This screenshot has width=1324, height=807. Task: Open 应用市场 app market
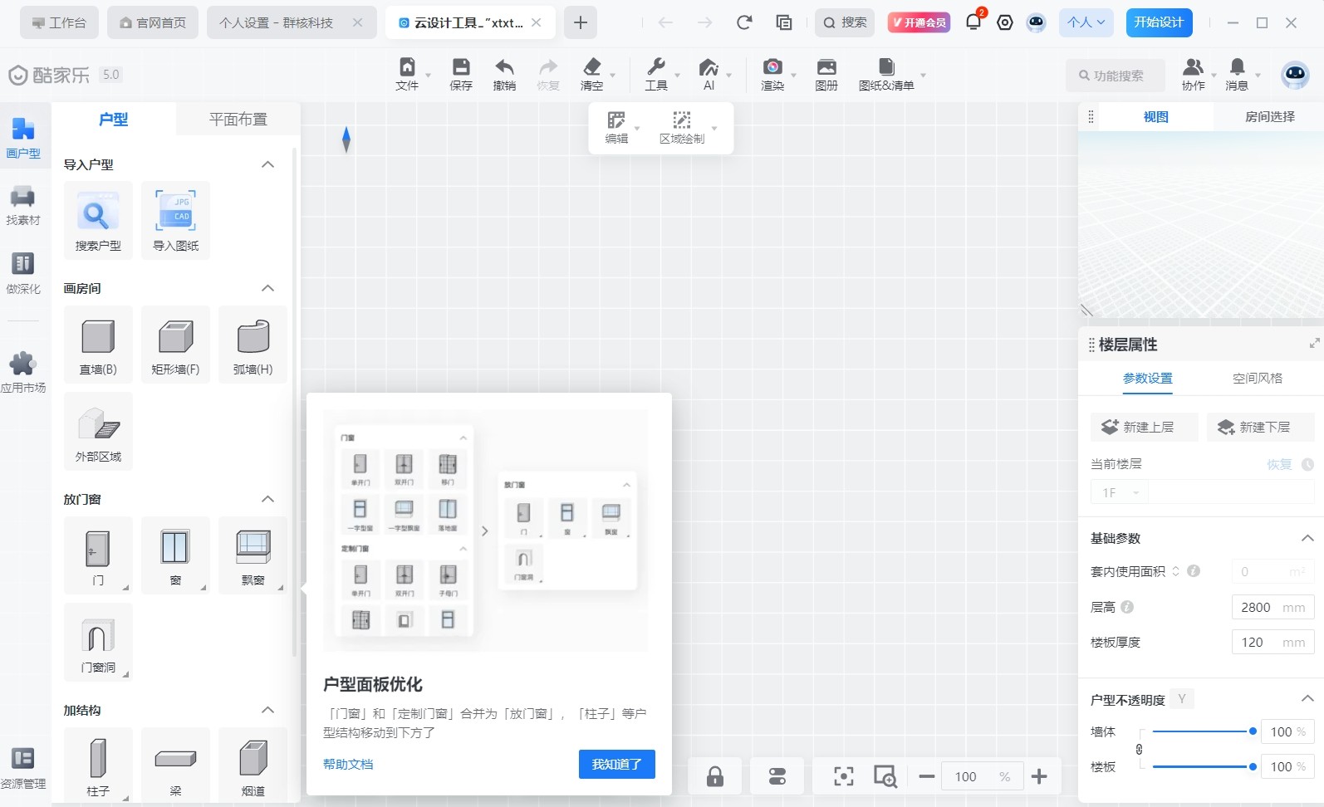click(x=23, y=372)
